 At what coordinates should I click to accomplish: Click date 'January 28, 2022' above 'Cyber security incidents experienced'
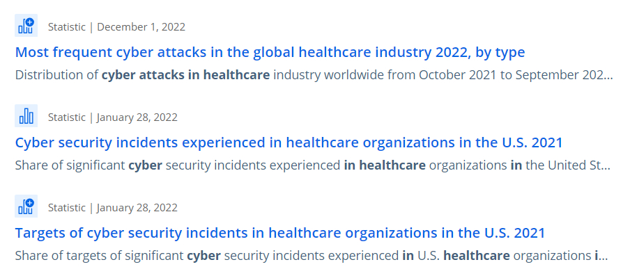137,117
